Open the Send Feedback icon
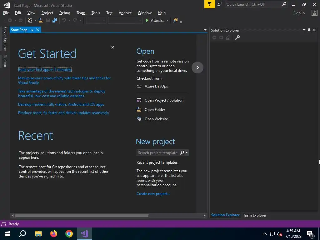 click(220, 4)
